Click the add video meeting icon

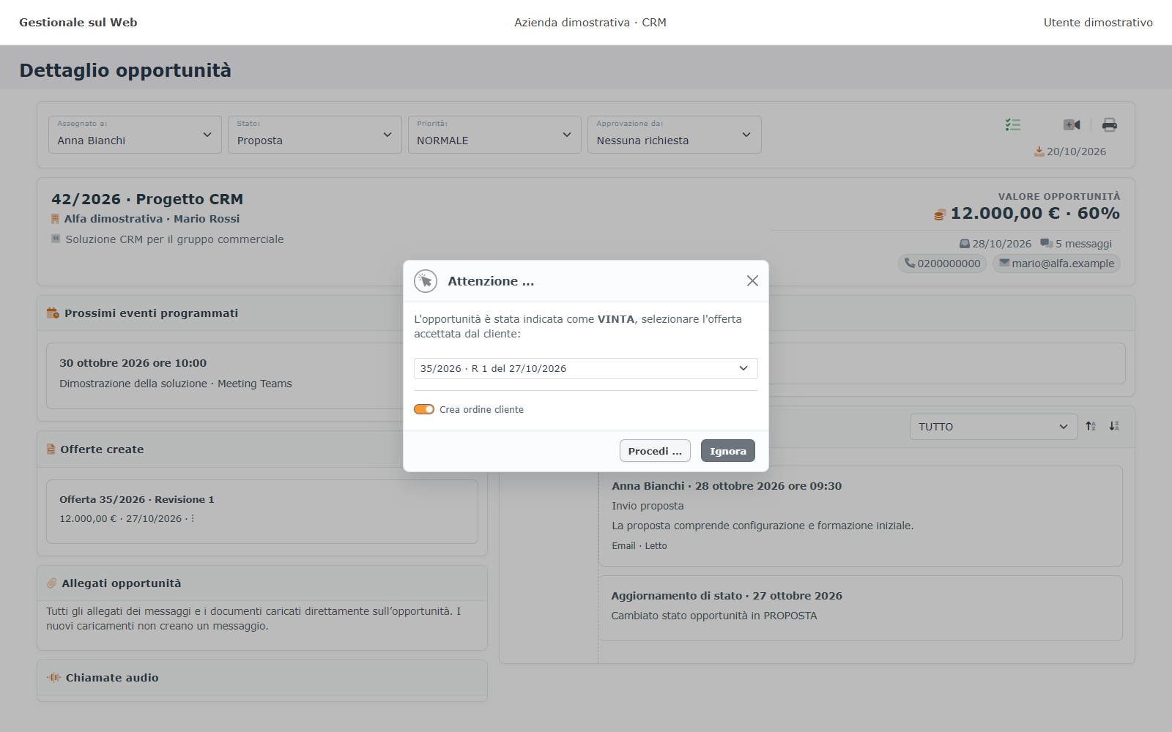click(1072, 125)
